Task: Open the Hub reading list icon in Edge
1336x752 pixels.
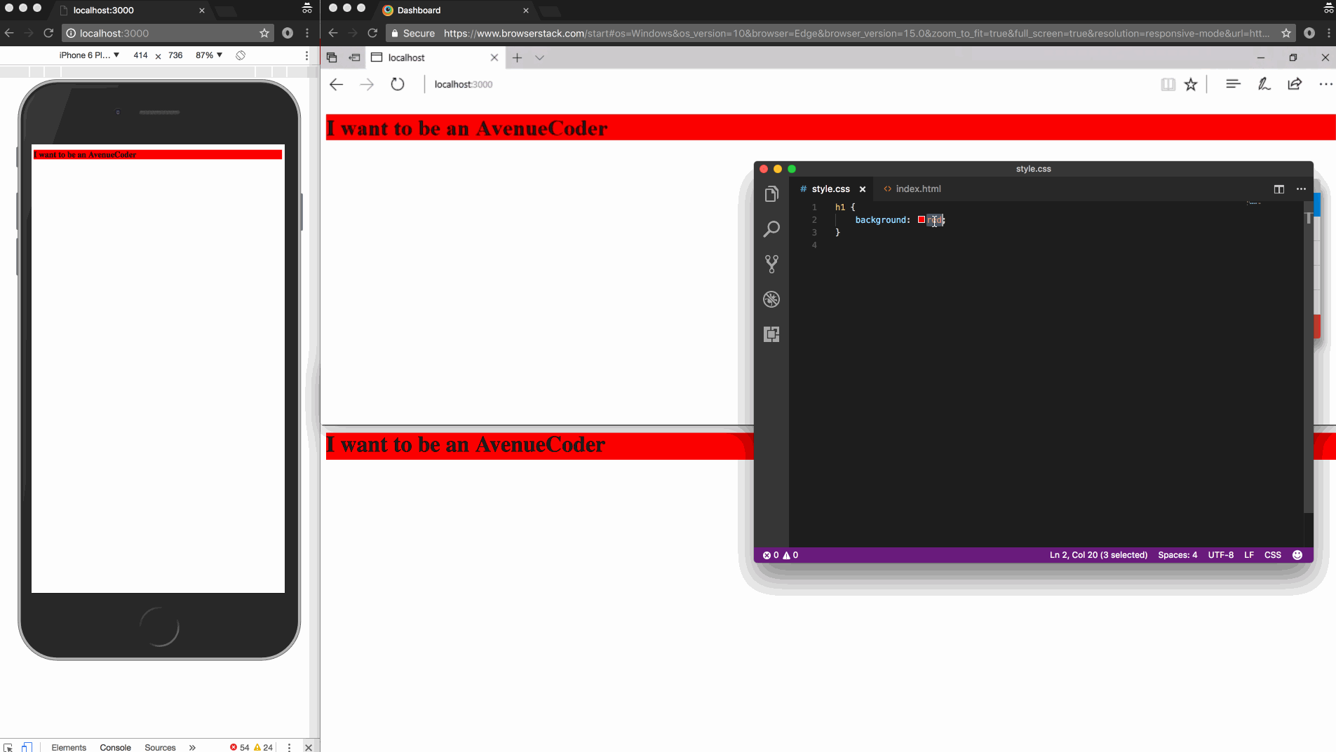Action: coord(1234,84)
